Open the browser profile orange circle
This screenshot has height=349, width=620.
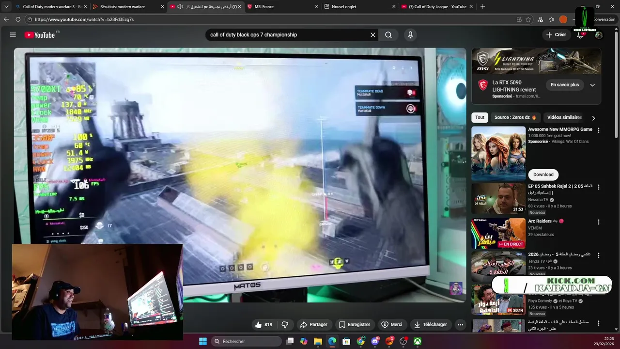tap(563, 19)
